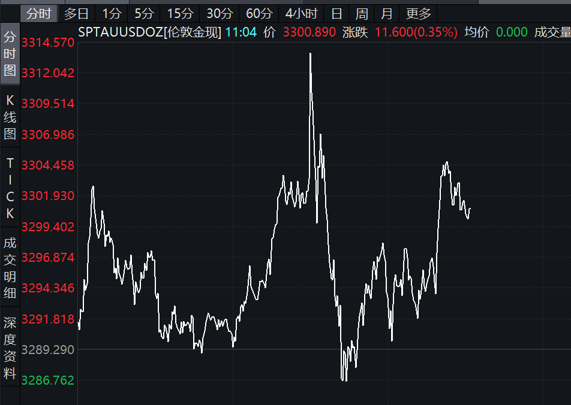Switch to the 月 monthly tab
Viewport: 571px width, 405px height.
pyautogui.click(x=386, y=14)
